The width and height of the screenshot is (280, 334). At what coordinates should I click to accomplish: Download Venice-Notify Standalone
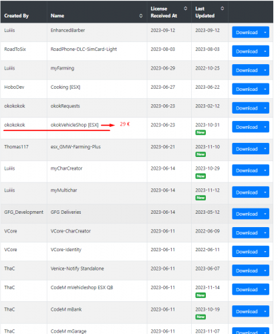(247, 271)
